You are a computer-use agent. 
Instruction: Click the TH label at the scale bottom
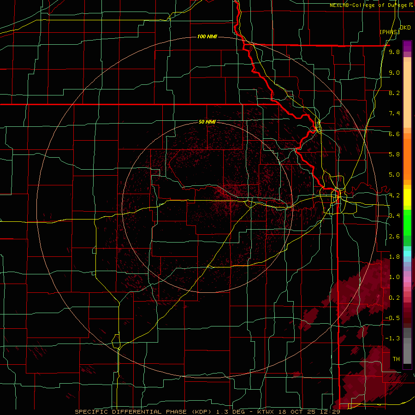pyautogui.click(x=396, y=359)
